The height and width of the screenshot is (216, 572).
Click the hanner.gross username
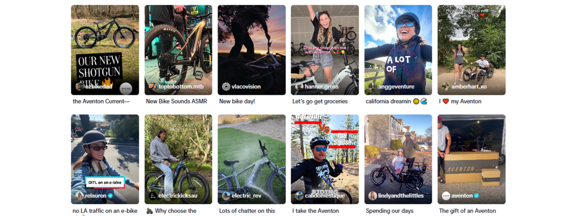[x=323, y=87]
